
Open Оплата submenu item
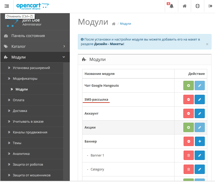coord(32,100)
